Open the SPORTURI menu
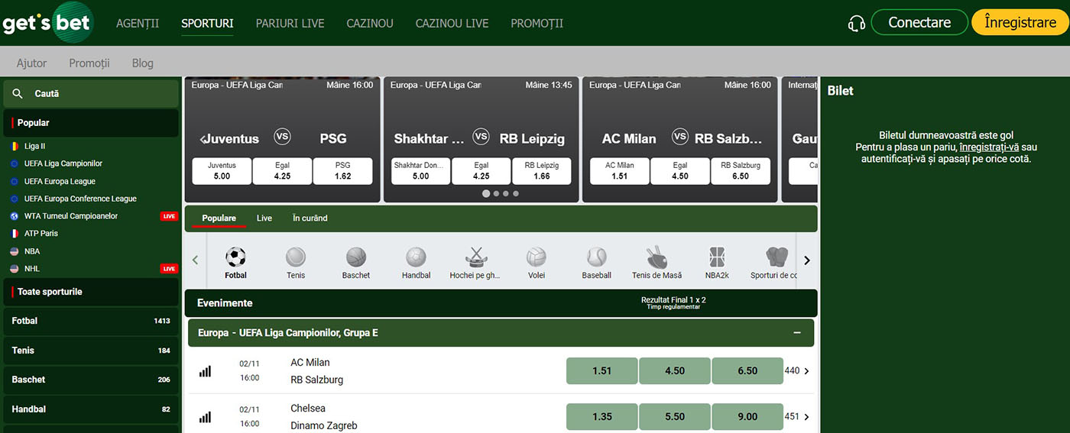The width and height of the screenshot is (1070, 433). point(207,24)
